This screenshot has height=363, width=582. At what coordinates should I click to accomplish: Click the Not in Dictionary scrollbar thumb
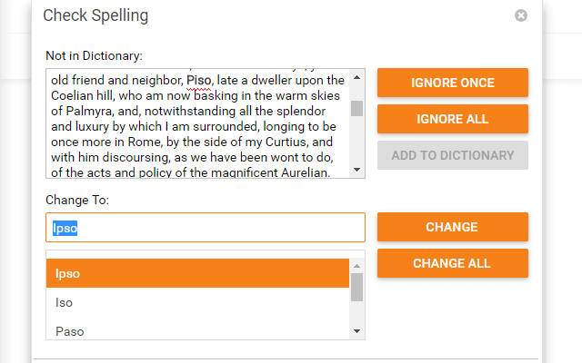(x=356, y=109)
